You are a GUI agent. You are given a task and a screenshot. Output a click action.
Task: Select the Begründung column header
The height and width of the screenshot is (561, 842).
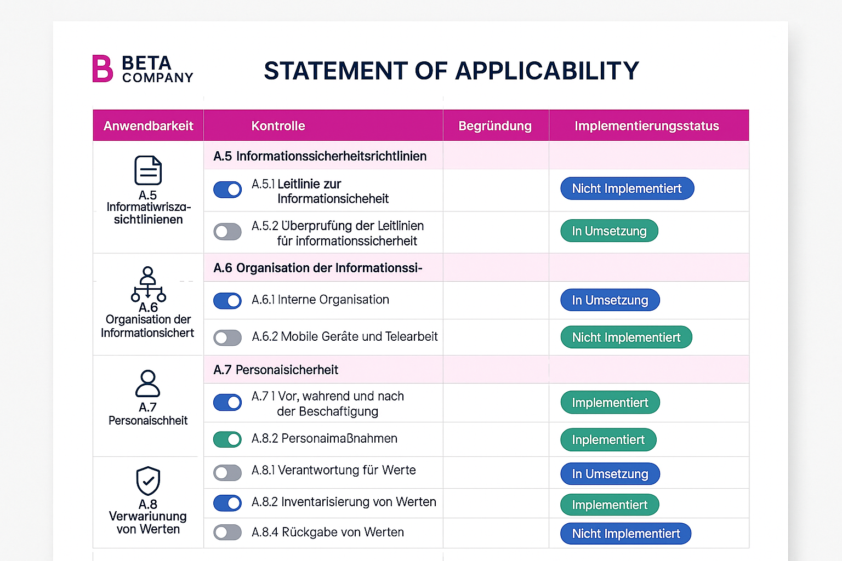[x=495, y=125]
